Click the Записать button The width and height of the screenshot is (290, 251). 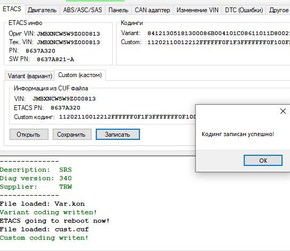tap(118, 135)
